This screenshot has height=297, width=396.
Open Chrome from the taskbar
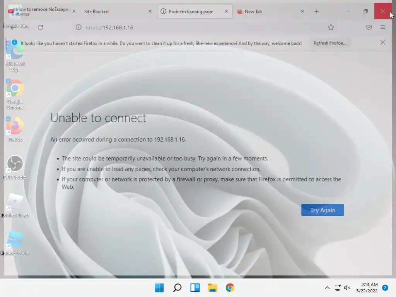pyautogui.click(x=230, y=288)
